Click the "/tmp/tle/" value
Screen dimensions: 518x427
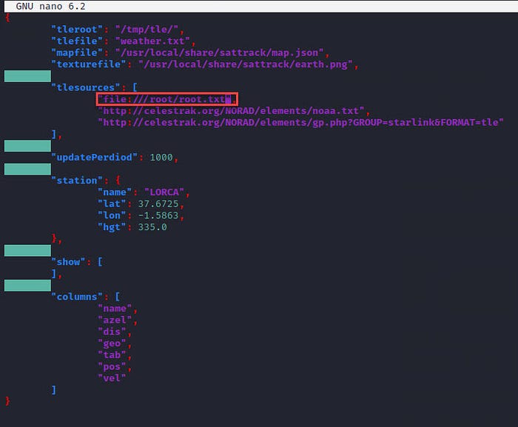coord(147,30)
